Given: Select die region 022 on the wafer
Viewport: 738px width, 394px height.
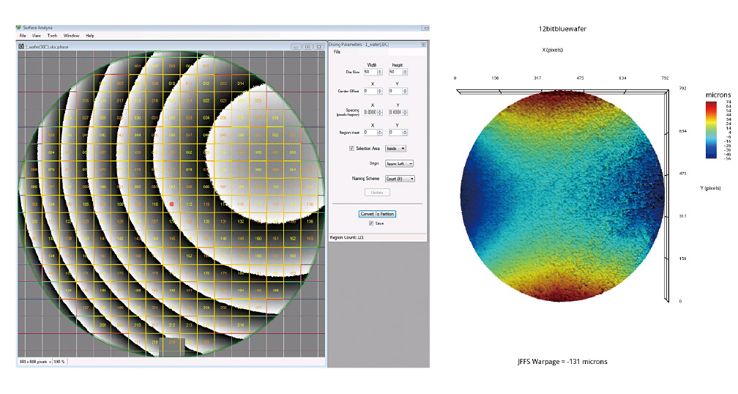Looking at the screenshot, I should tap(206, 101).
